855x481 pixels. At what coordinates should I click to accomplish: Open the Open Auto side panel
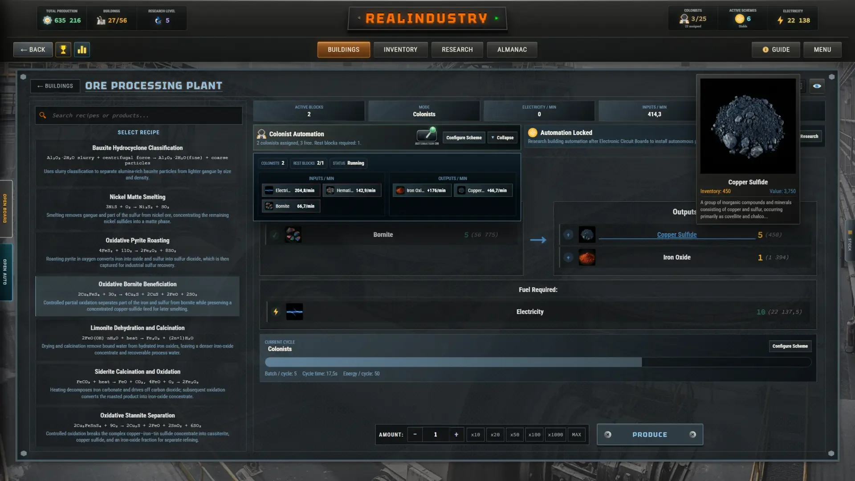[x=5, y=272]
